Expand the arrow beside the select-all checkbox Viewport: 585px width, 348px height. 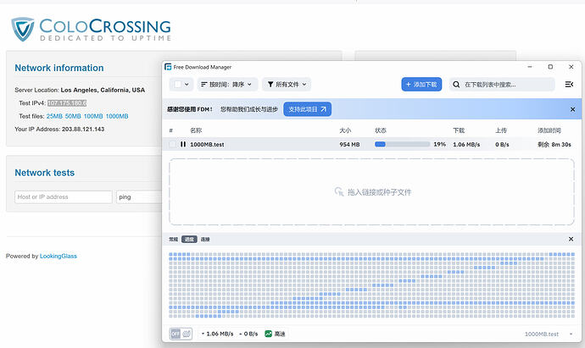(187, 84)
